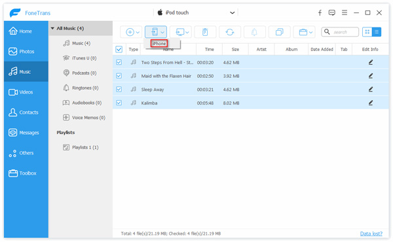This screenshot has height=242, width=393.
Task: Open the Data lost? link
Action: pyautogui.click(x=371, y=233)
